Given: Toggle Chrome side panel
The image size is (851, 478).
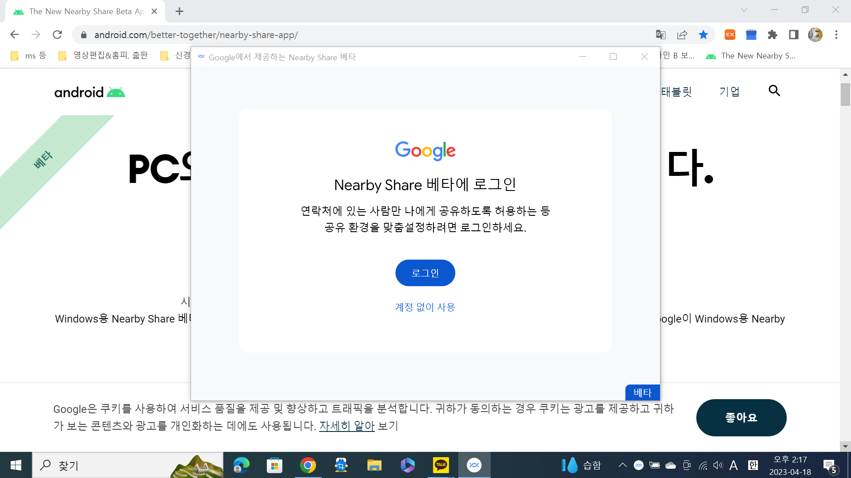Looking at the screenshot, I should point(794,35).
